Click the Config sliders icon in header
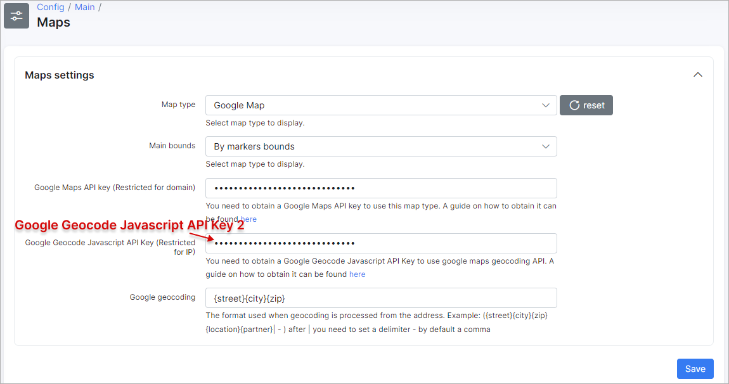The image size is (729, 384). 16,16
